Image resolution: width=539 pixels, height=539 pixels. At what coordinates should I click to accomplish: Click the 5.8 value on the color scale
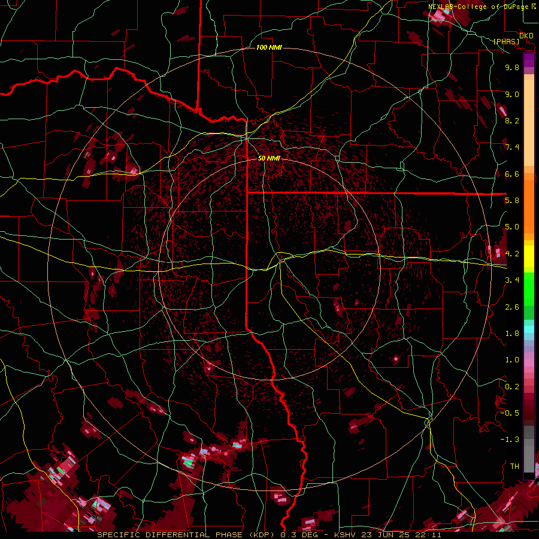click(x=512, y=201)
